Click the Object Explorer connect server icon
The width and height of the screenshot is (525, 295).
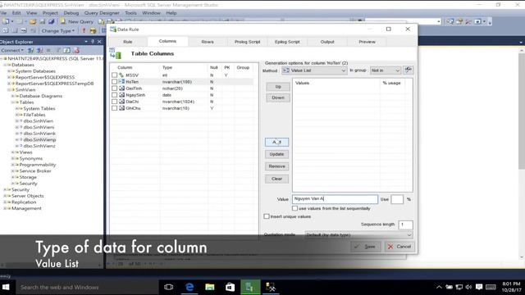pyautogui.click(x=30, y=50)
